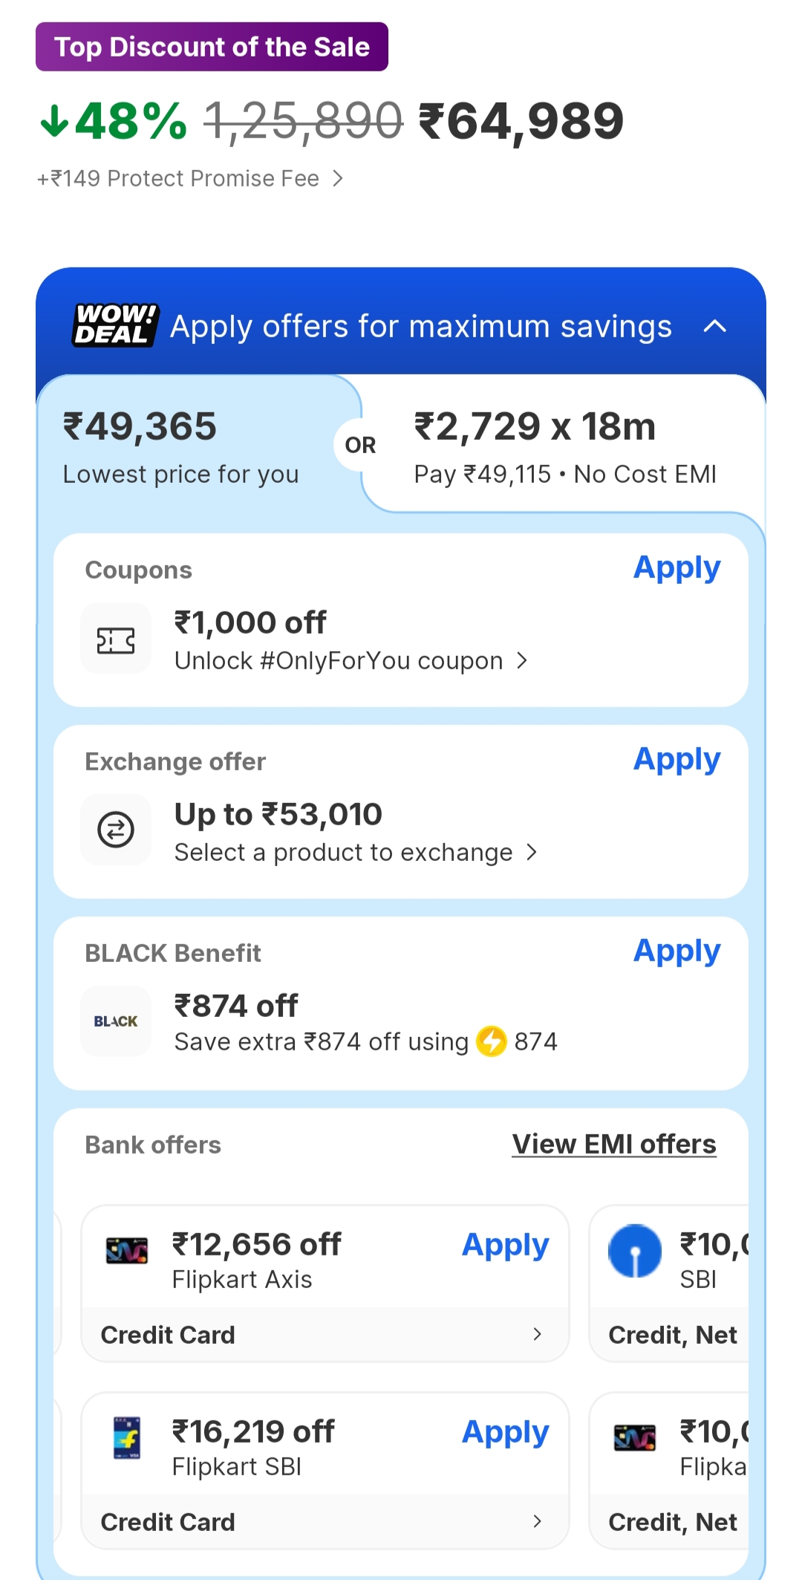
Task: Collapse the Apply offers panel chevron
Action: point(714,326)
